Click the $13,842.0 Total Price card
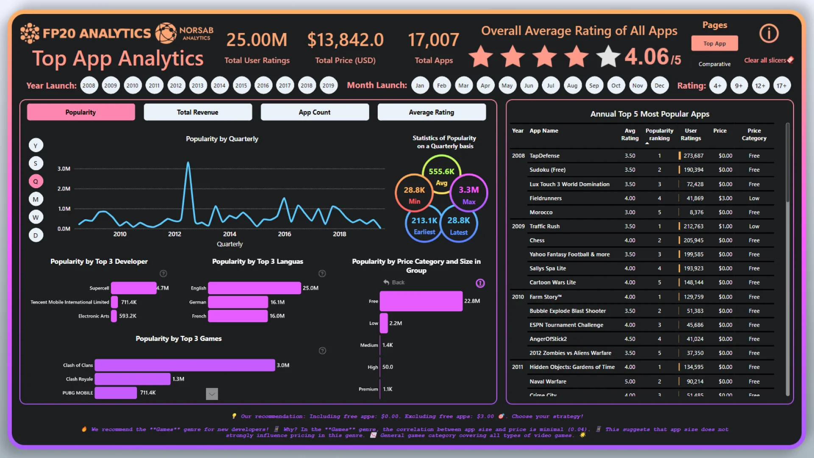 click(x=346, y=47)
